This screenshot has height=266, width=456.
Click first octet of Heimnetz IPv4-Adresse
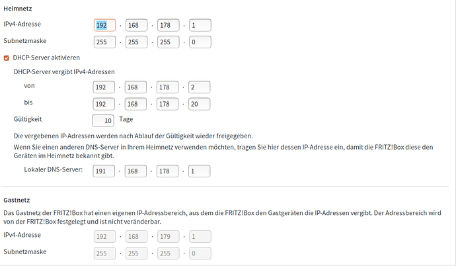[x=104, y=25]
